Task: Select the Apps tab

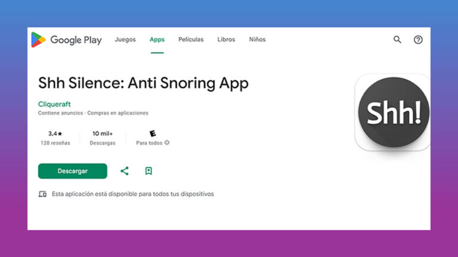Action: pos(157,39)
